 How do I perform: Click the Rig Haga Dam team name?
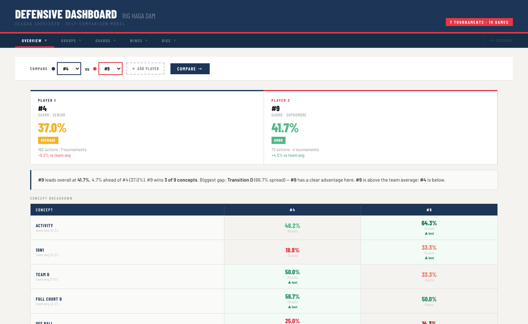[x=139, y=16]
